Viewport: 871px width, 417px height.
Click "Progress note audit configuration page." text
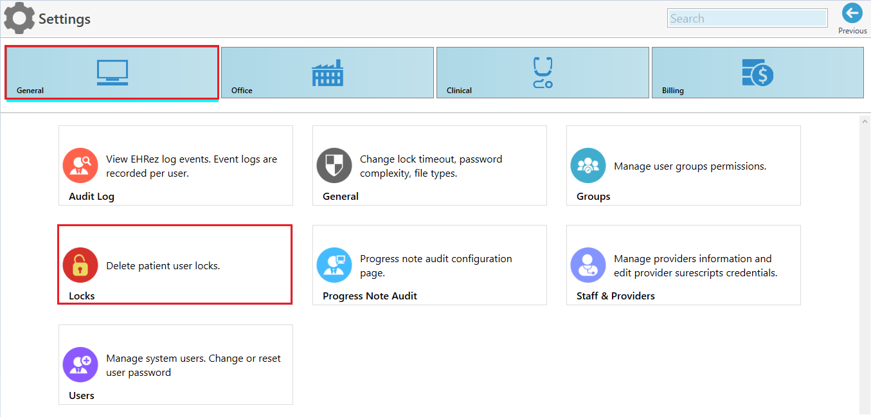point(436,265)
